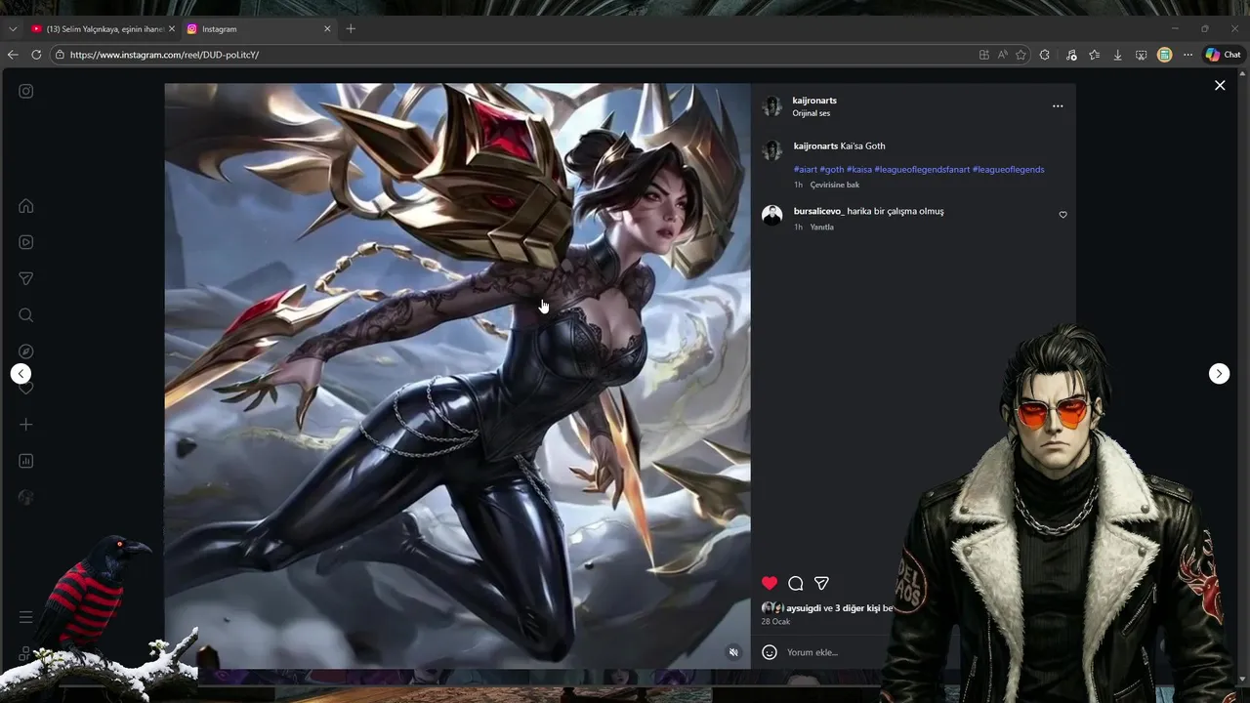Open post options three-dot menu
The height and width of the screenshot is (703, 1250).
(1058, 106)
